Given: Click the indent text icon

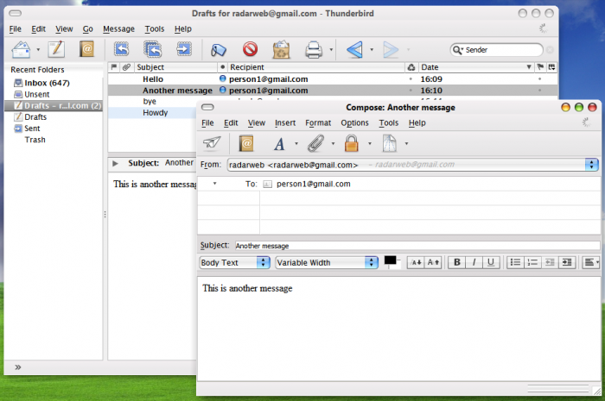Looking at the screenshot, I should pos(567,262).
